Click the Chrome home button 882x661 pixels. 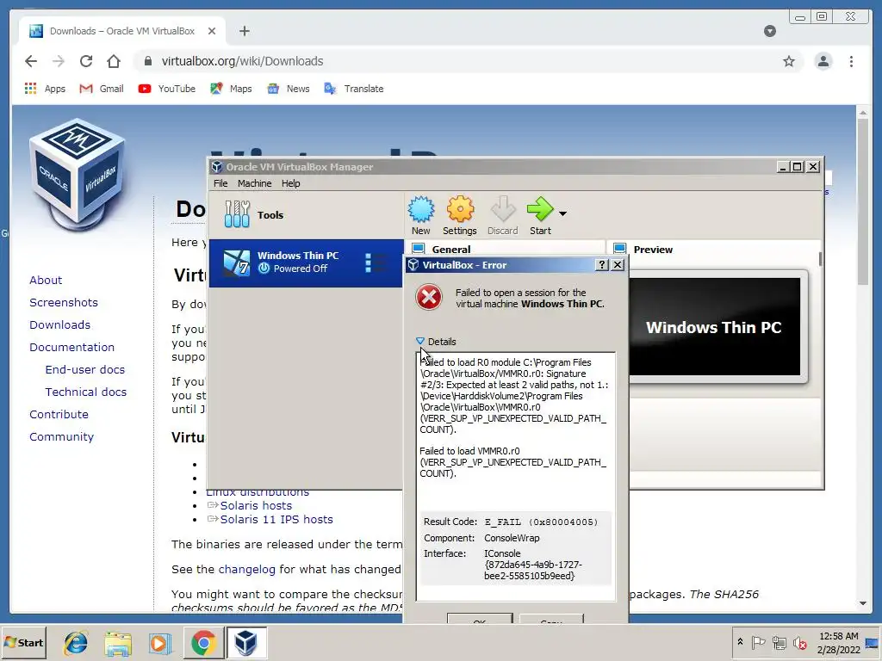pyautogui.click(x=114, y=61)
